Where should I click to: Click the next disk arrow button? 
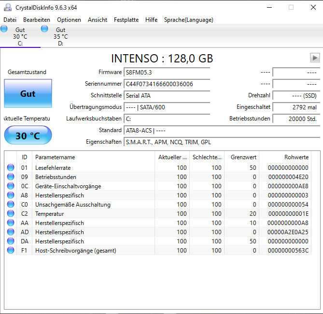(315, 58)
